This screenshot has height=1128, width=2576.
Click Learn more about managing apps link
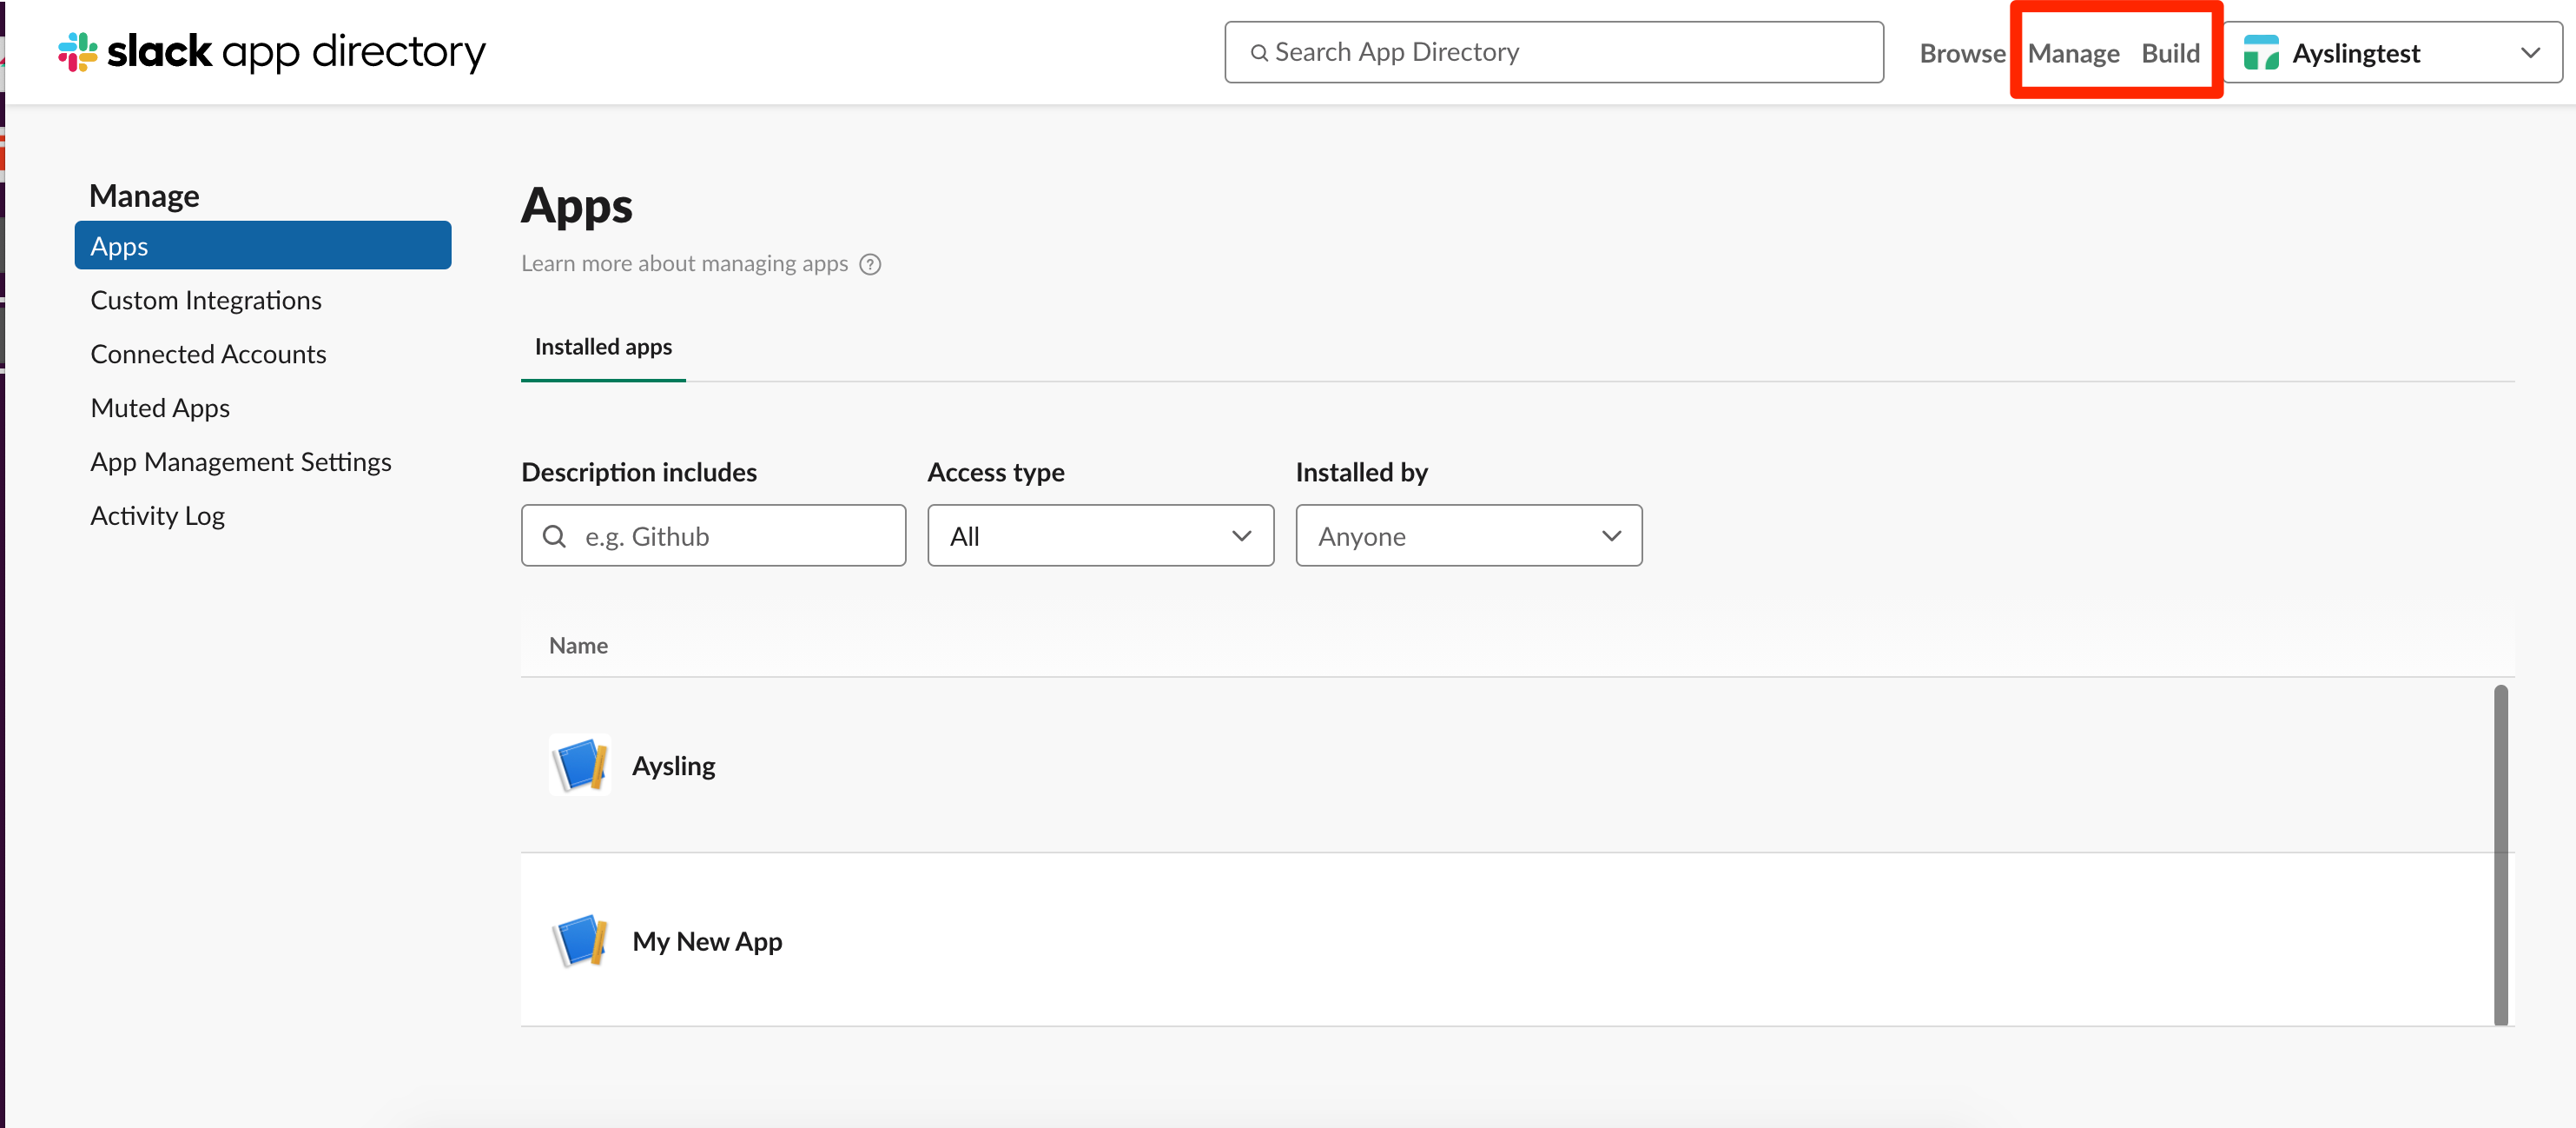[x=684, y=263]
